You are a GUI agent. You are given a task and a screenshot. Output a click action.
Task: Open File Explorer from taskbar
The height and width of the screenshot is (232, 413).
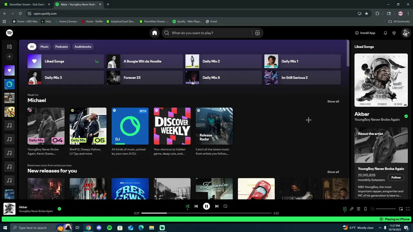[x=152, y=228]
